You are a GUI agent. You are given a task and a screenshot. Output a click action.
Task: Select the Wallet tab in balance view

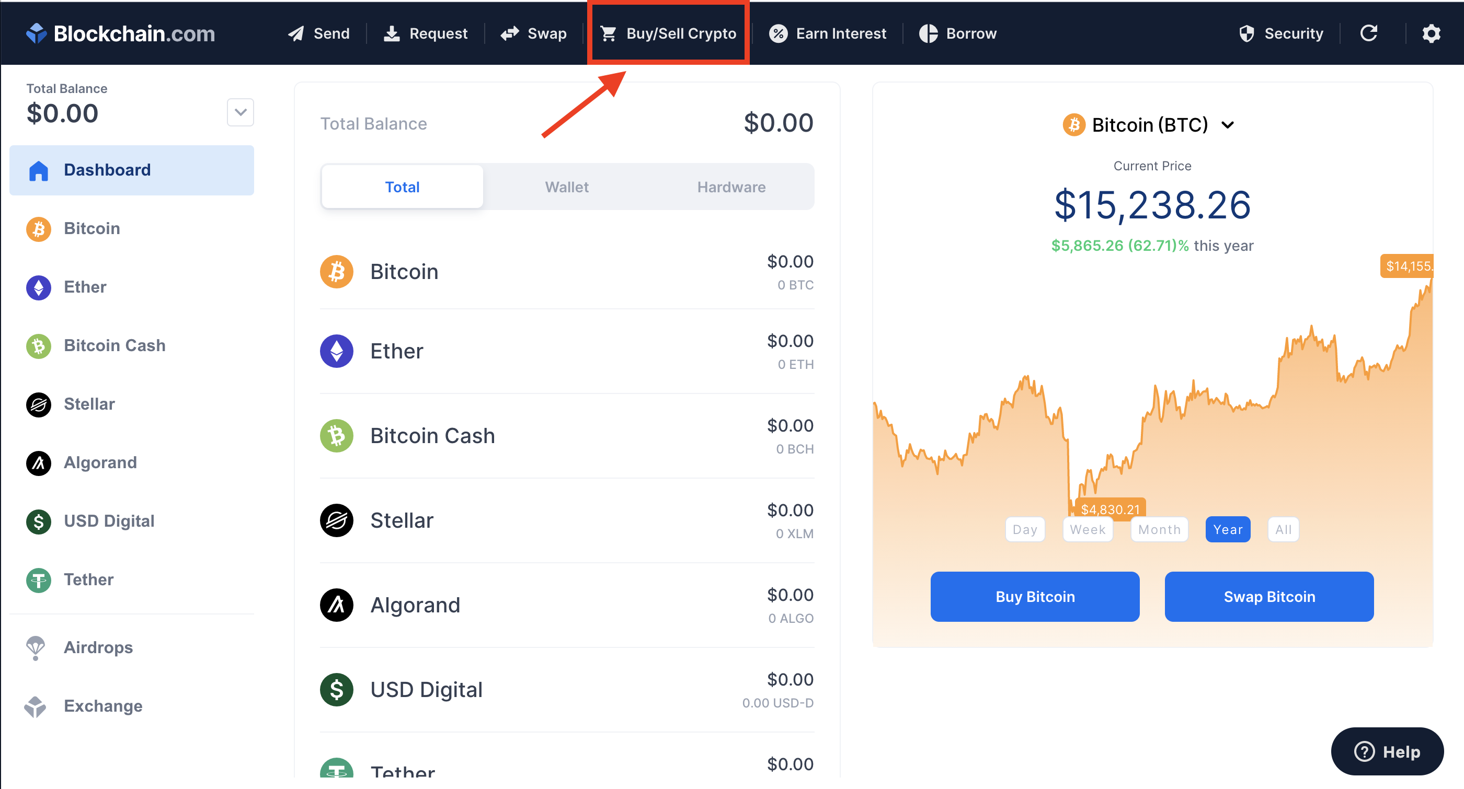click(x=566, y=187)
